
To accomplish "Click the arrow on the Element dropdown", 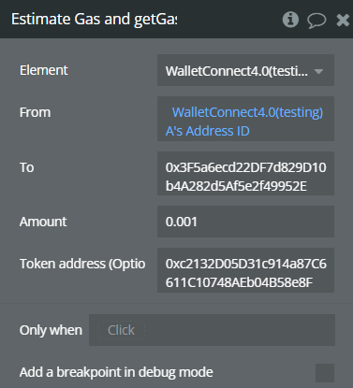I will [318, 72].
